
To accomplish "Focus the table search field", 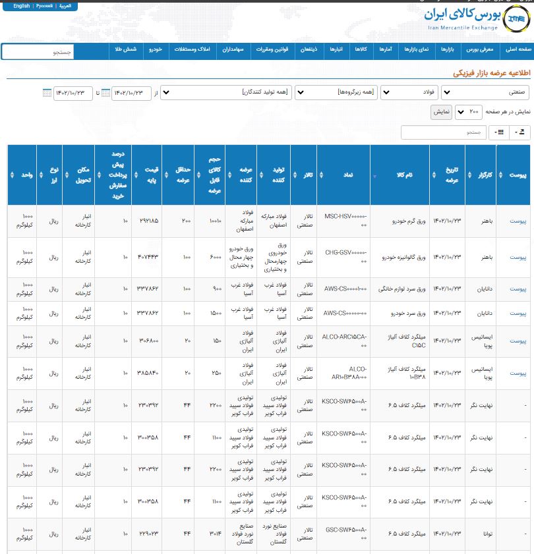I will click(444, 132).
